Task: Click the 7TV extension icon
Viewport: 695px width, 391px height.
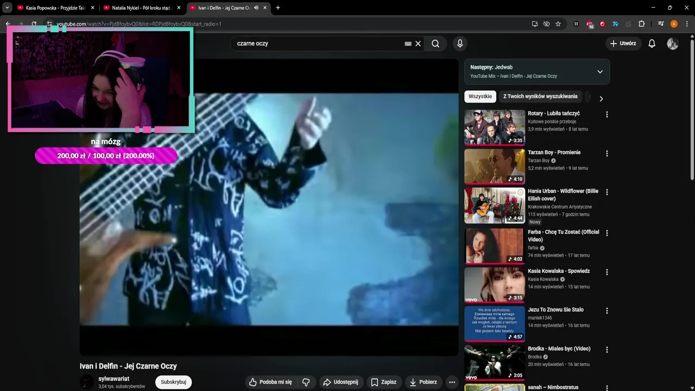Action: [615, 24]
